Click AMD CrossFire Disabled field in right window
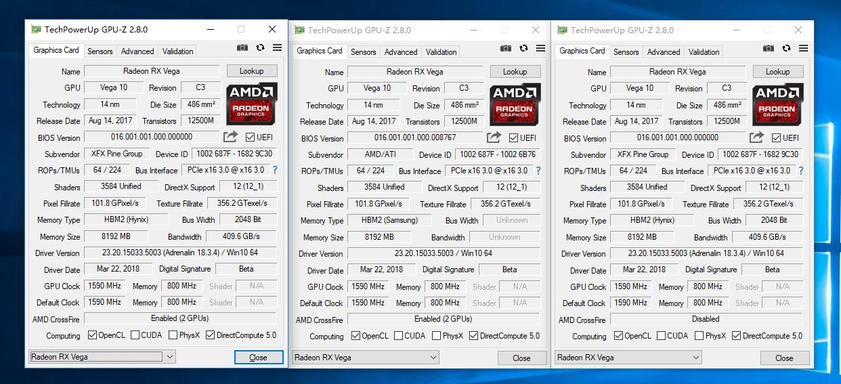This screenshot has width=841, height=384. coord(706,319)
